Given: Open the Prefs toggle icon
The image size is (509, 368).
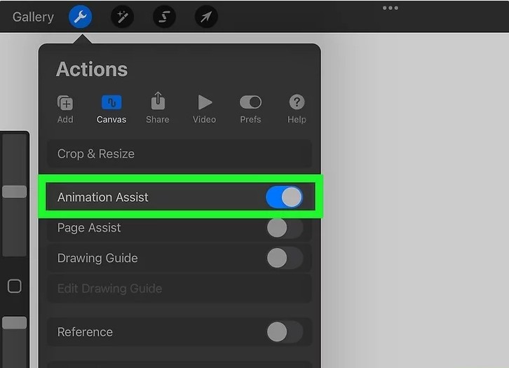Looking at the screenshot, I should pyautogui.click(x=250, y=102).
